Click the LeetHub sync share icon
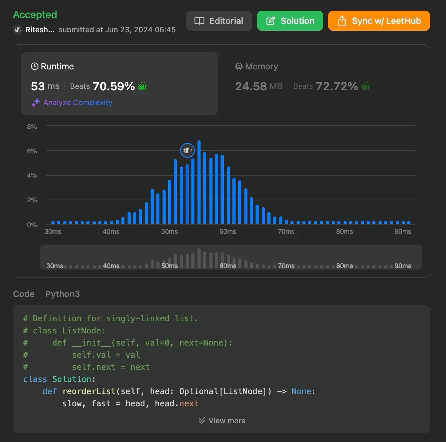446x442 pixels. (x=342, y=21)
